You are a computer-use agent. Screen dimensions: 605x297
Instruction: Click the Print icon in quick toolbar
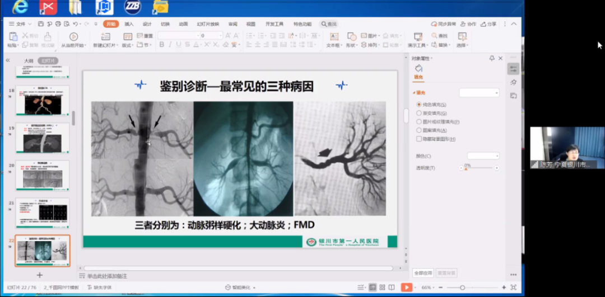pyautogui.click(x=58, y=24)
